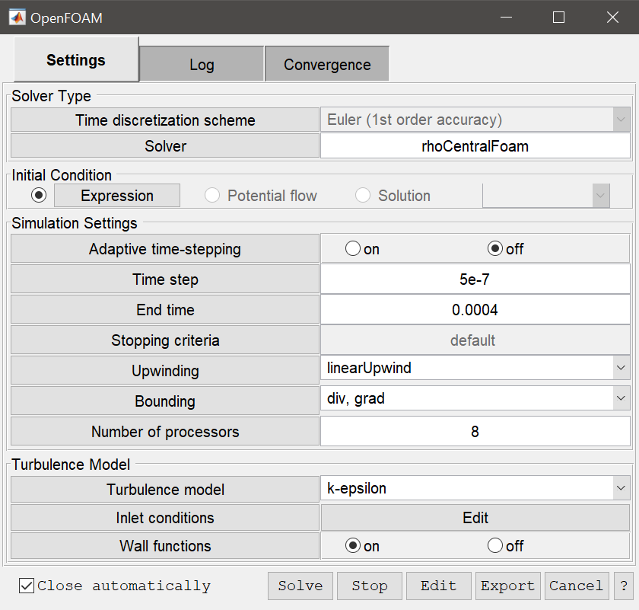This screenshot has height=610, width=639.
Task: Turn Adaptive time-stepping on
Action: (353, 248)
